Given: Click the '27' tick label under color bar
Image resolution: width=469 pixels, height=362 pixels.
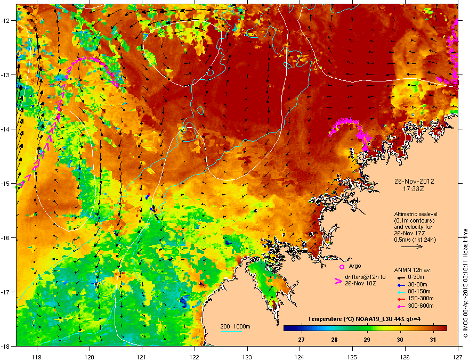Looking at the screenshot, I should click(301, 340).
